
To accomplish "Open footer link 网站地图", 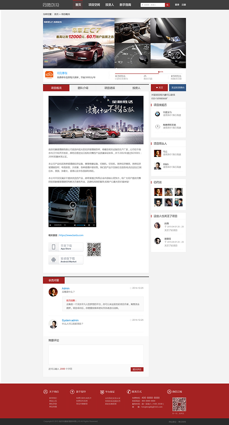I will pos(53,407).
